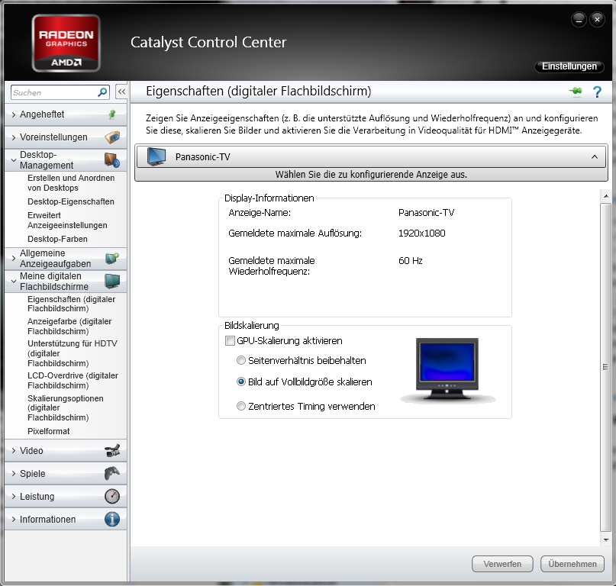
Task: Click the Anzeige-Name Panasonic-TV value
Action: [426, 212]
